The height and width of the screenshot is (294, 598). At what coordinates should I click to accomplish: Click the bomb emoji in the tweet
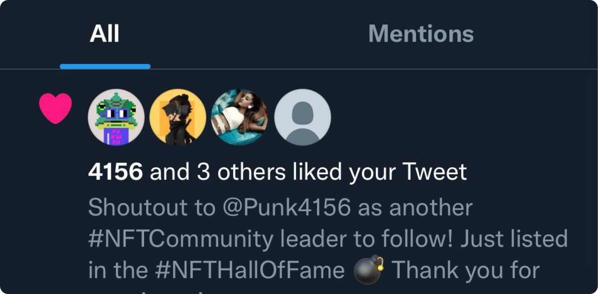pyautogui.click(x=368, y=270)
